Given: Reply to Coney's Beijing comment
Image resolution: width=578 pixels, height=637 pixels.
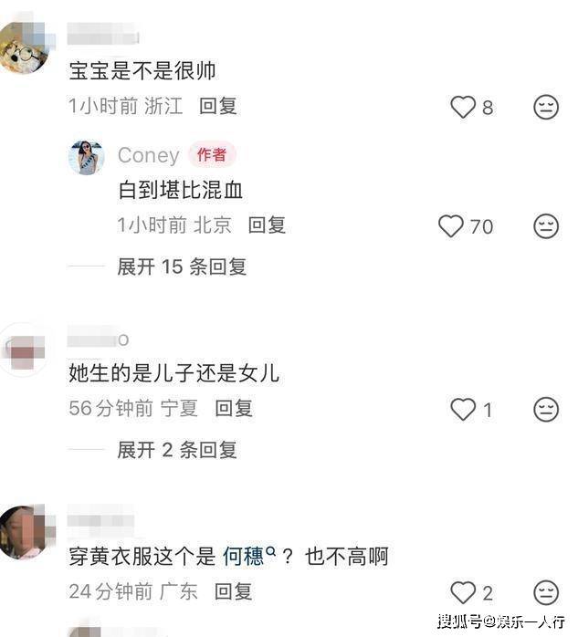Looking at the screenshot, I should coord(267,225).
